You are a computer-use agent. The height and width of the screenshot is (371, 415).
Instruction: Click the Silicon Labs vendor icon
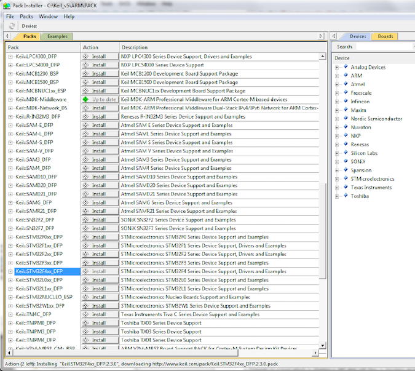[346, 153]
